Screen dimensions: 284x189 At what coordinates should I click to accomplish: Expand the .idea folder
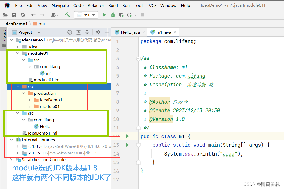(x=17, y=47)
